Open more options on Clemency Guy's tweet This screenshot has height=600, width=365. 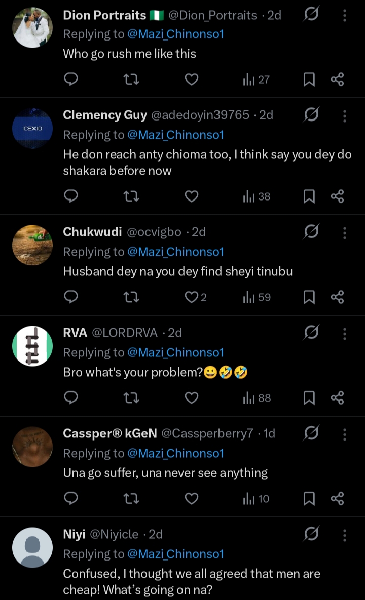pyautogui.click(x=345, y=116)
